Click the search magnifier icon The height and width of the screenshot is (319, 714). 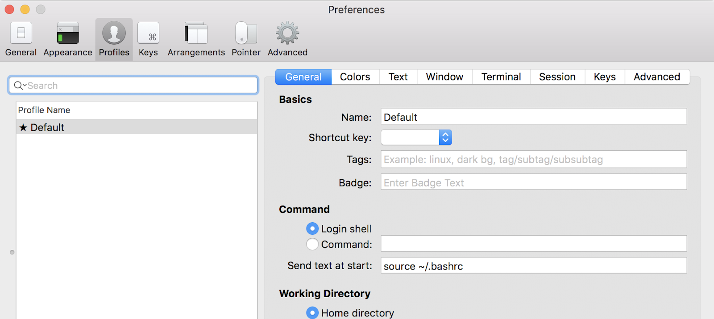coord(18,86)
